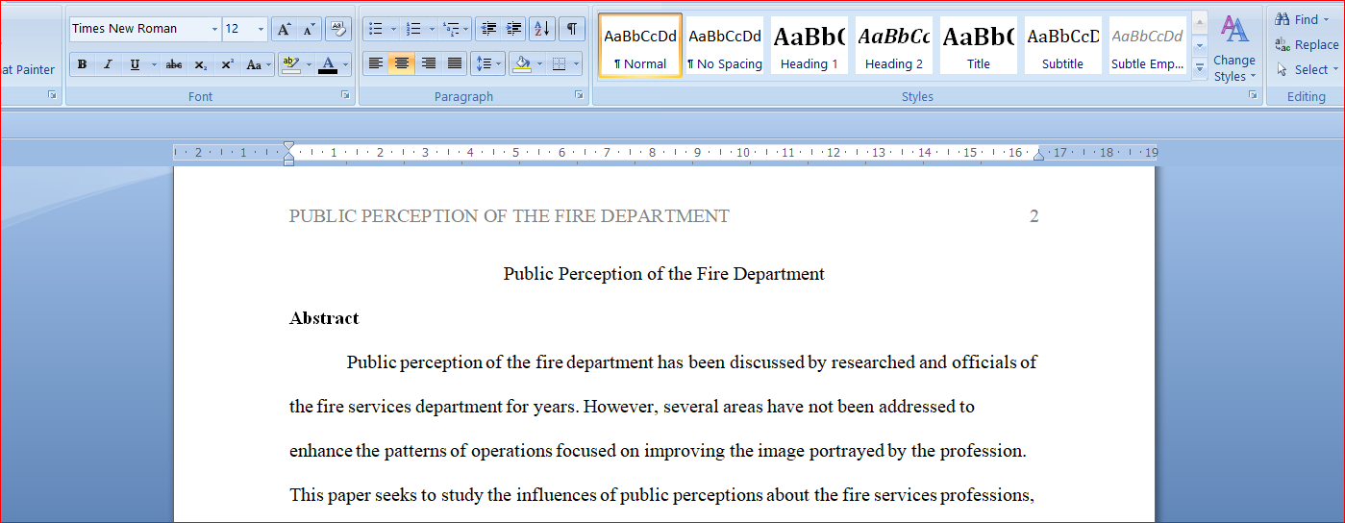This screenshot has width=1345, height=523.
Task: Open the font size 12 dropdown
Action: coord(262,29)
